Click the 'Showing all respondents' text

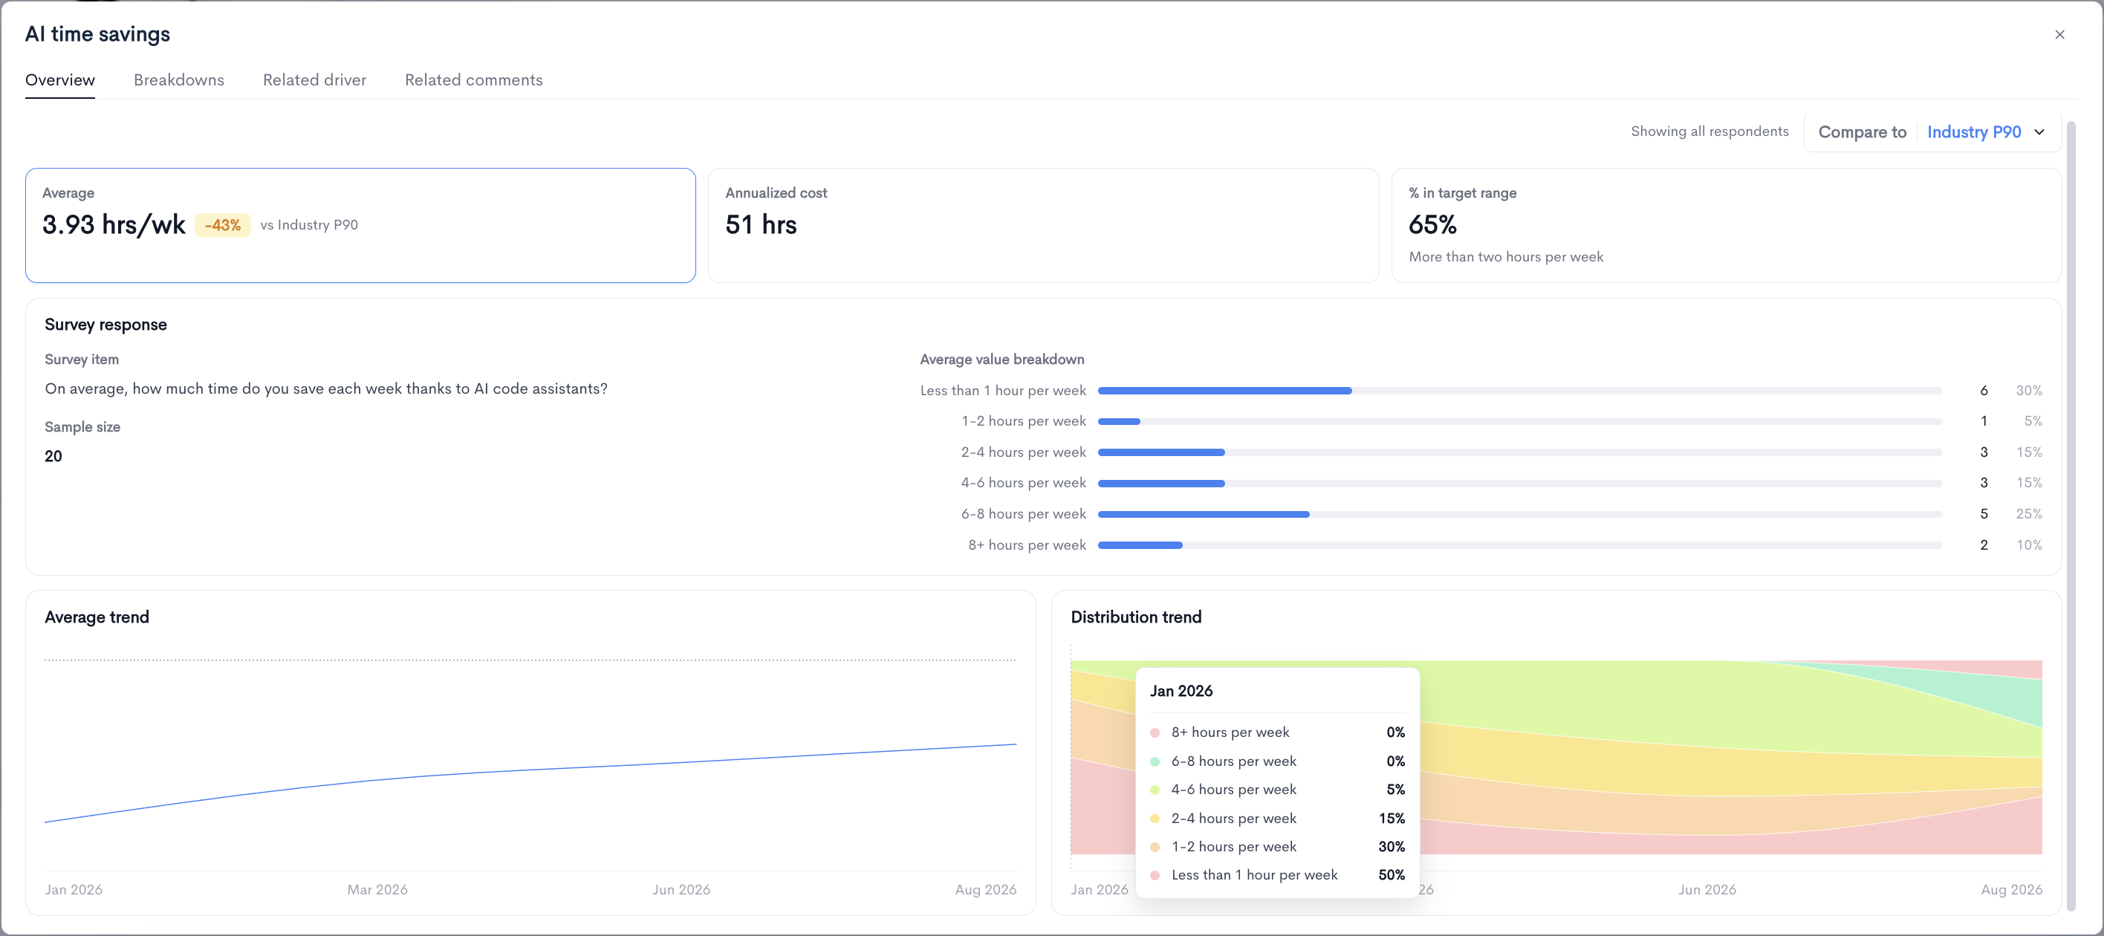coord(1709,131)
